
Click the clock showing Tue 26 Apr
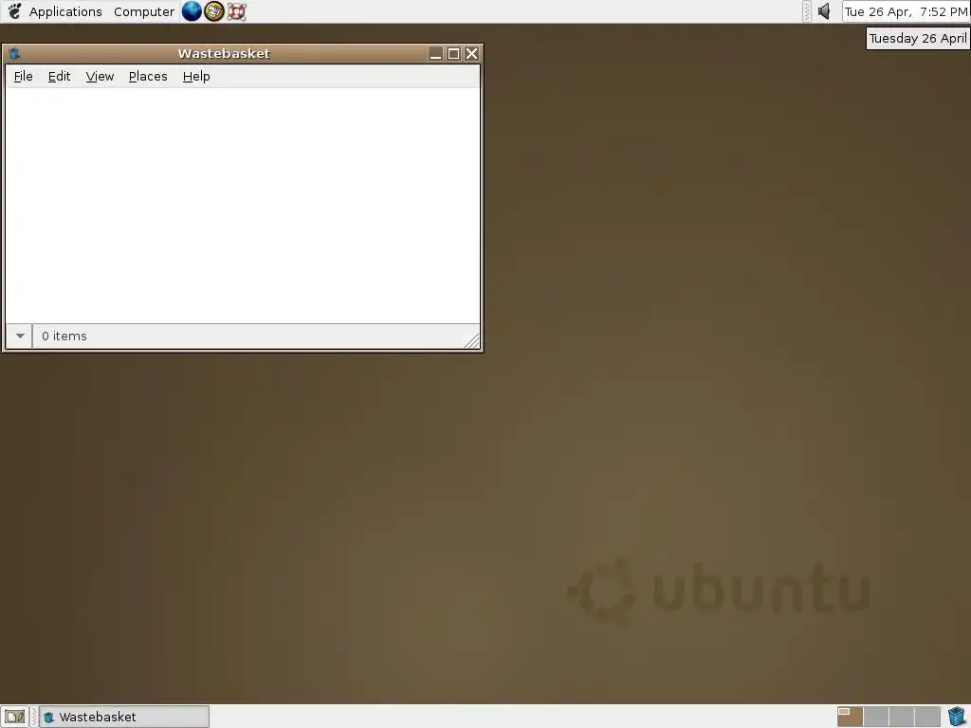(x=906, y=11)
